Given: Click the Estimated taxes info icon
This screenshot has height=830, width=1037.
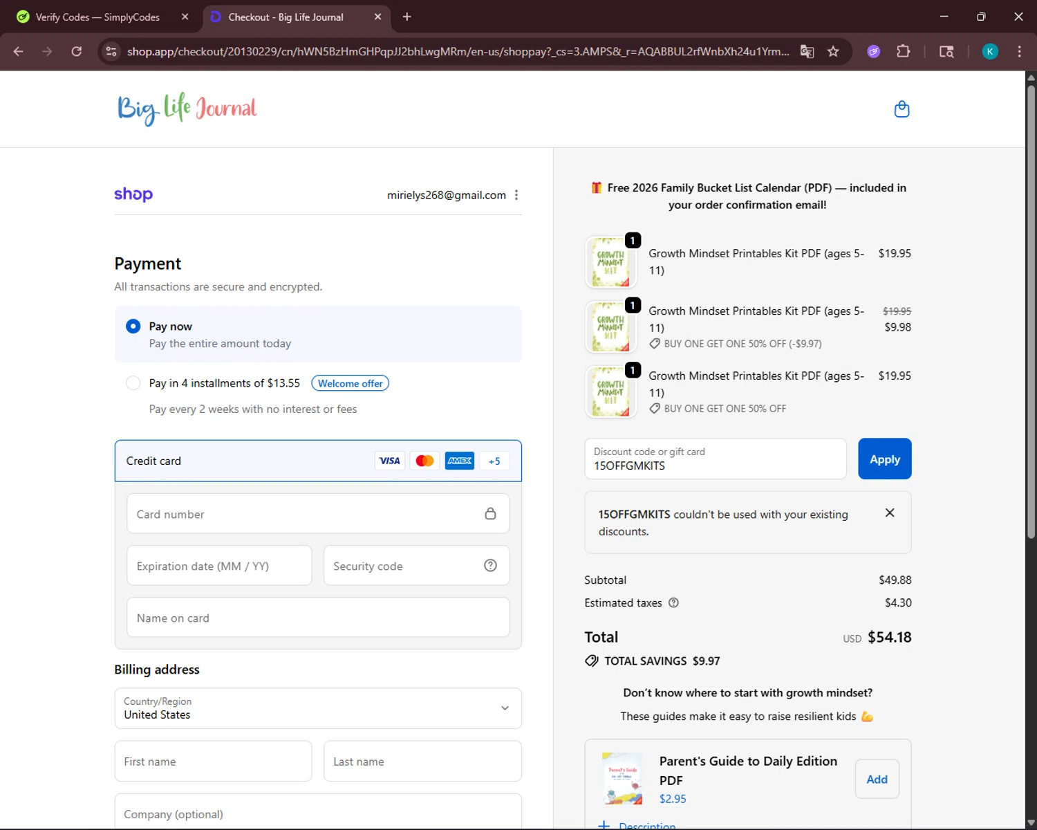Looking at the screenshot, I should 673,602.
